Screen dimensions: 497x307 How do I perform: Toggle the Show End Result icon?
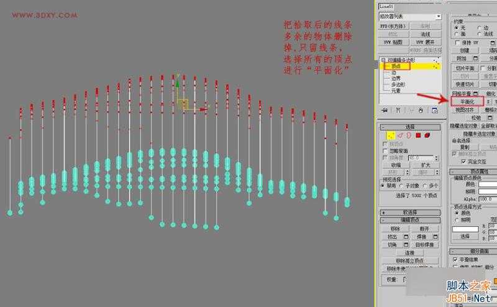398,111
